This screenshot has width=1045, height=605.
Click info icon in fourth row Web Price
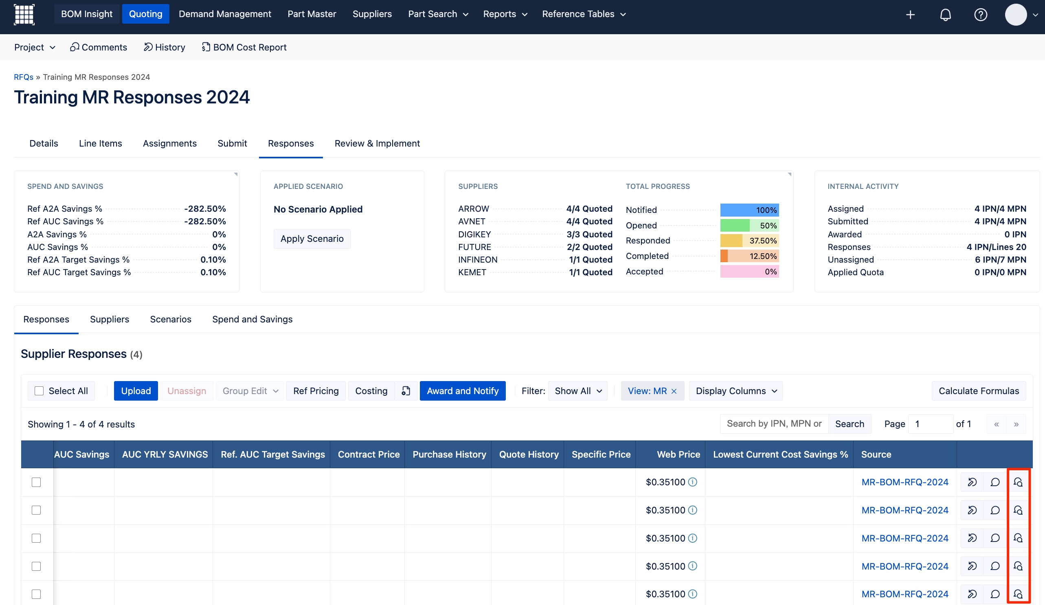coord(692,566)
